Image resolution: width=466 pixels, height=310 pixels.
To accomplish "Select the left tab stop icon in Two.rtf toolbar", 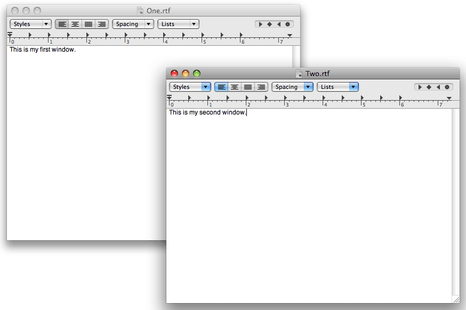I will [421, 87].
